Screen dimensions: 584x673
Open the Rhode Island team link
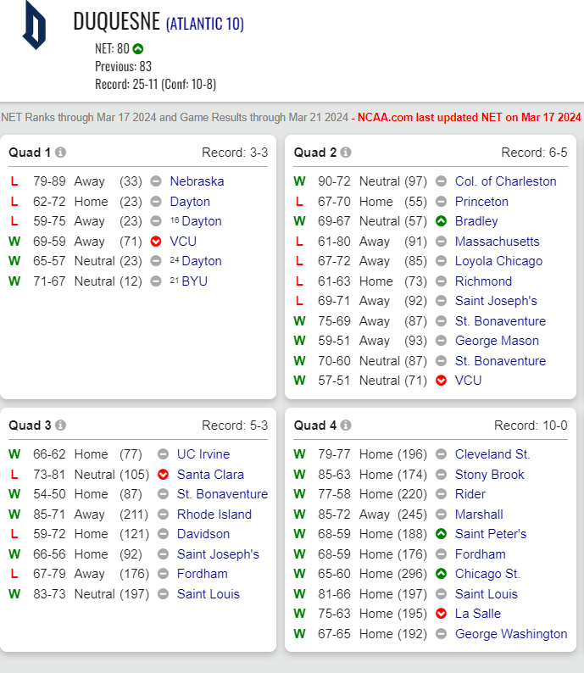click(x=214, y=514)
